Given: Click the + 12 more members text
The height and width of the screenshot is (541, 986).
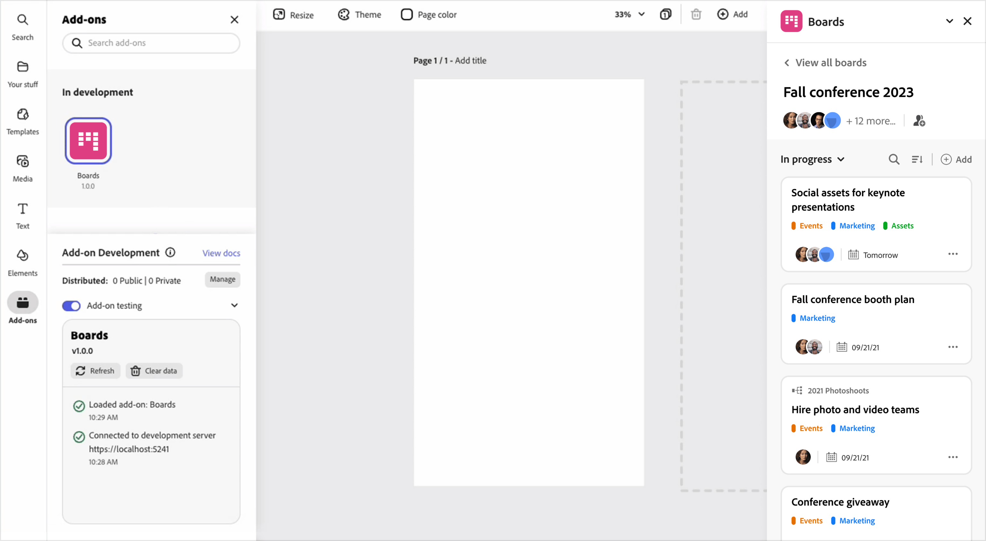Looking at the screenshot, I should coord(870,121).
